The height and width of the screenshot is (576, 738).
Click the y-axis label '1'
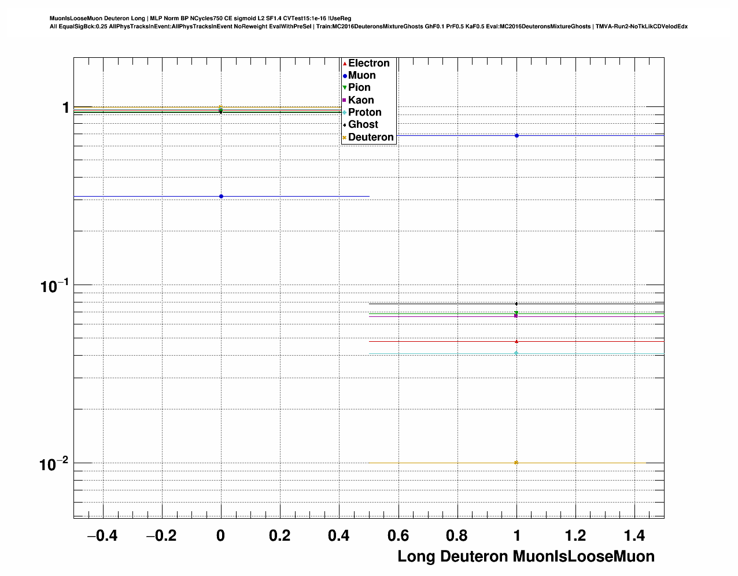(x=66, y=108)
